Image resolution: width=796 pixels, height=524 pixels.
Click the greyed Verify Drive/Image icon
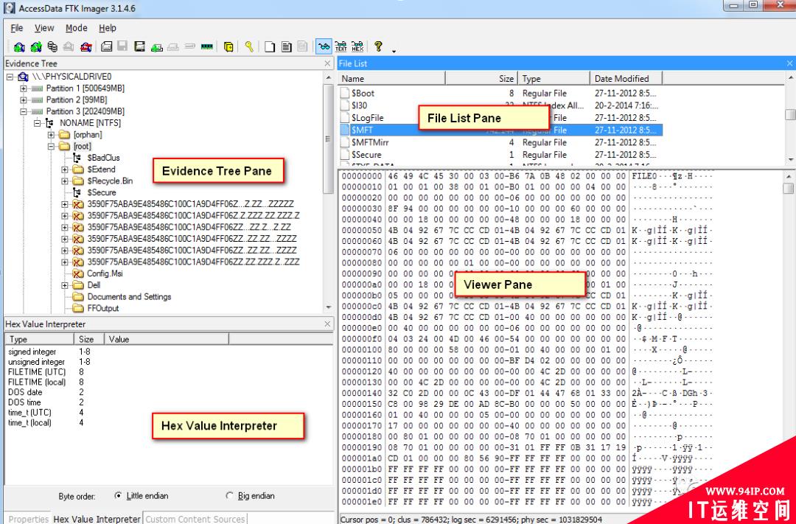point(190,46)
